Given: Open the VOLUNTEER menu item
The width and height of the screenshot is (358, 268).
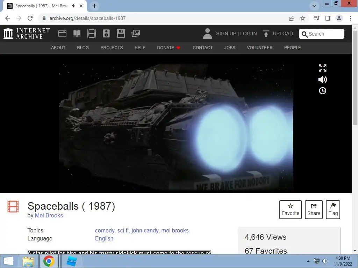Looking at the screenshot, I should (260, 47).
